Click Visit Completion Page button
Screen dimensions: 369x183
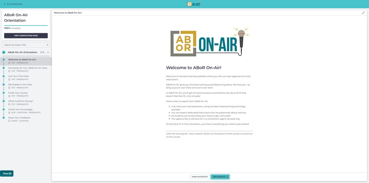[x=26, y=35]
